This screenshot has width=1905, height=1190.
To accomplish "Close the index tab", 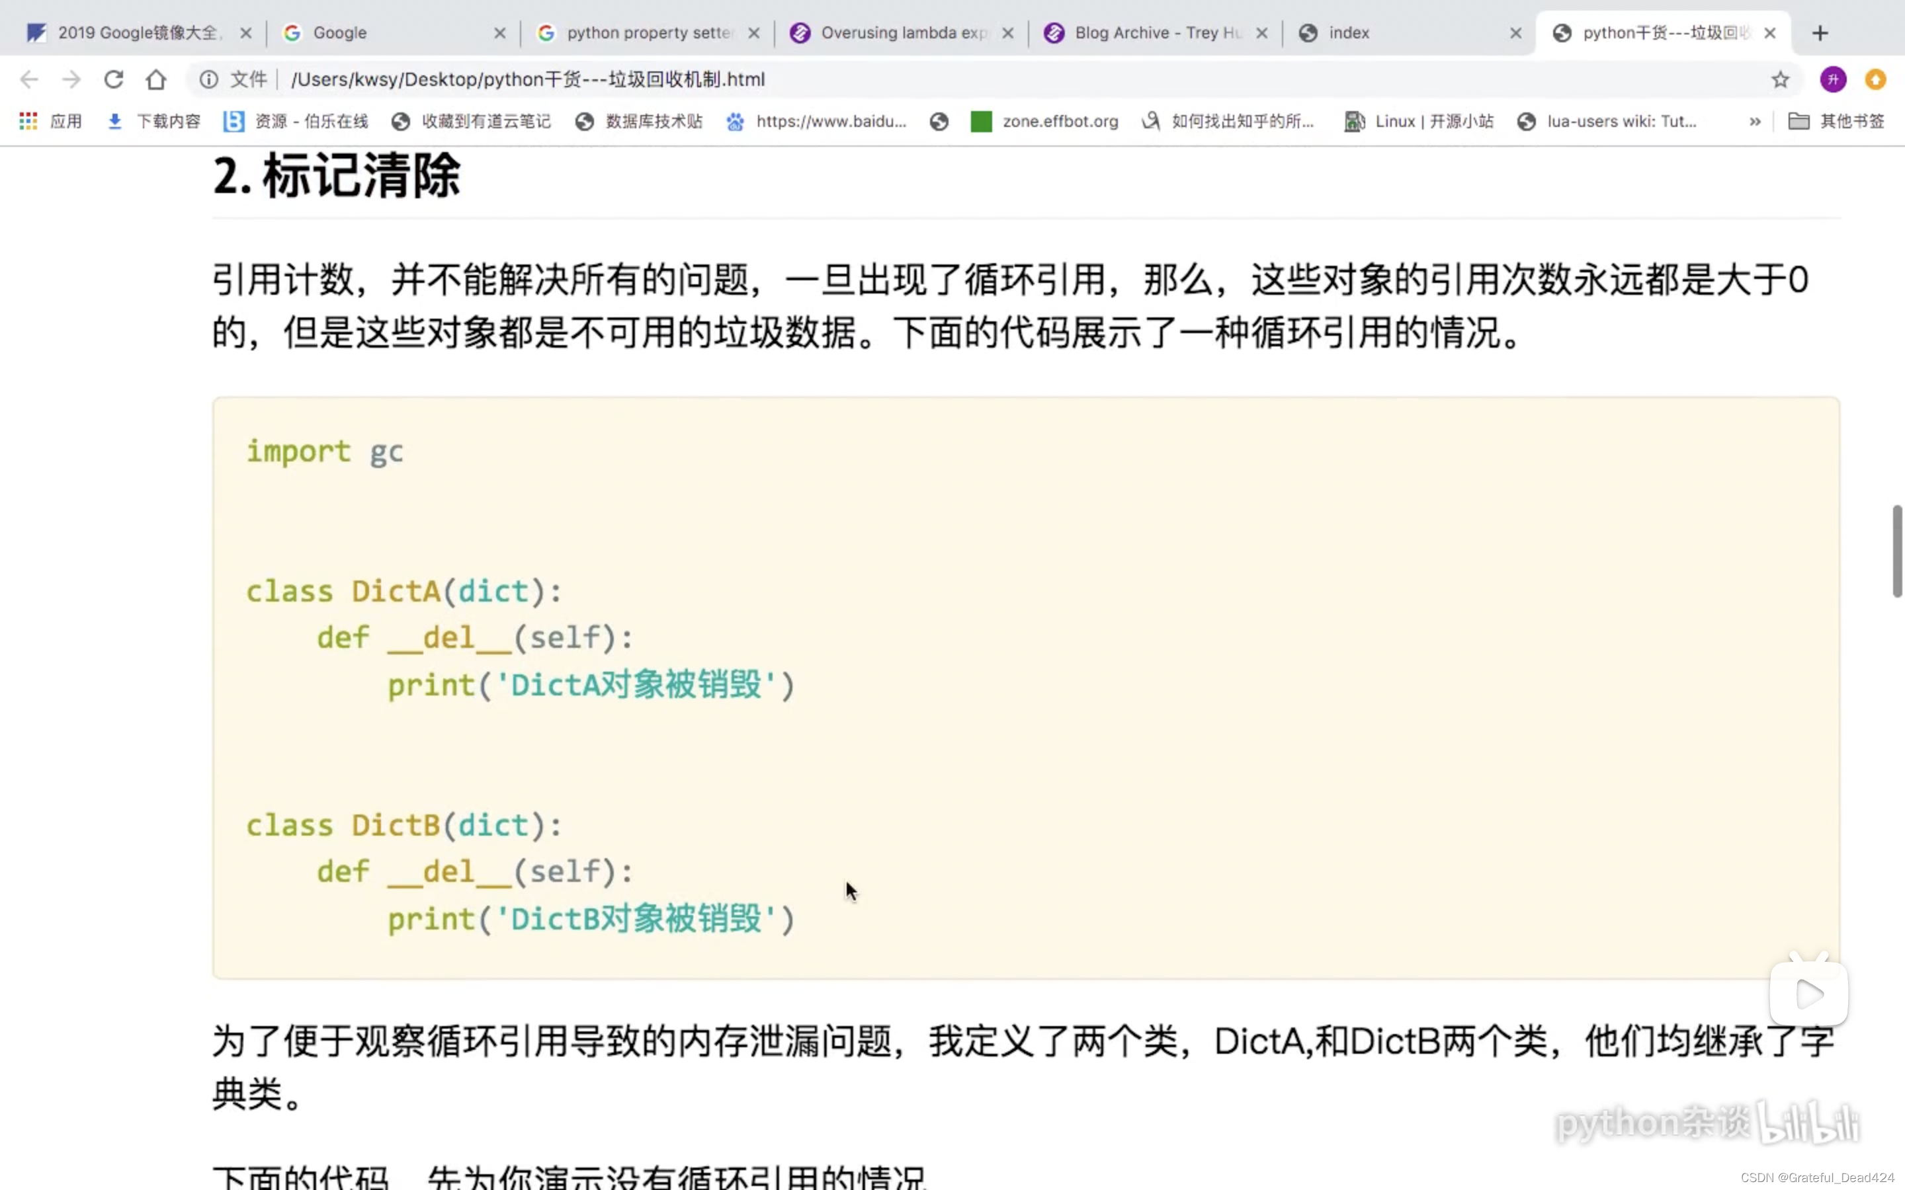I will coord(1516,33).
